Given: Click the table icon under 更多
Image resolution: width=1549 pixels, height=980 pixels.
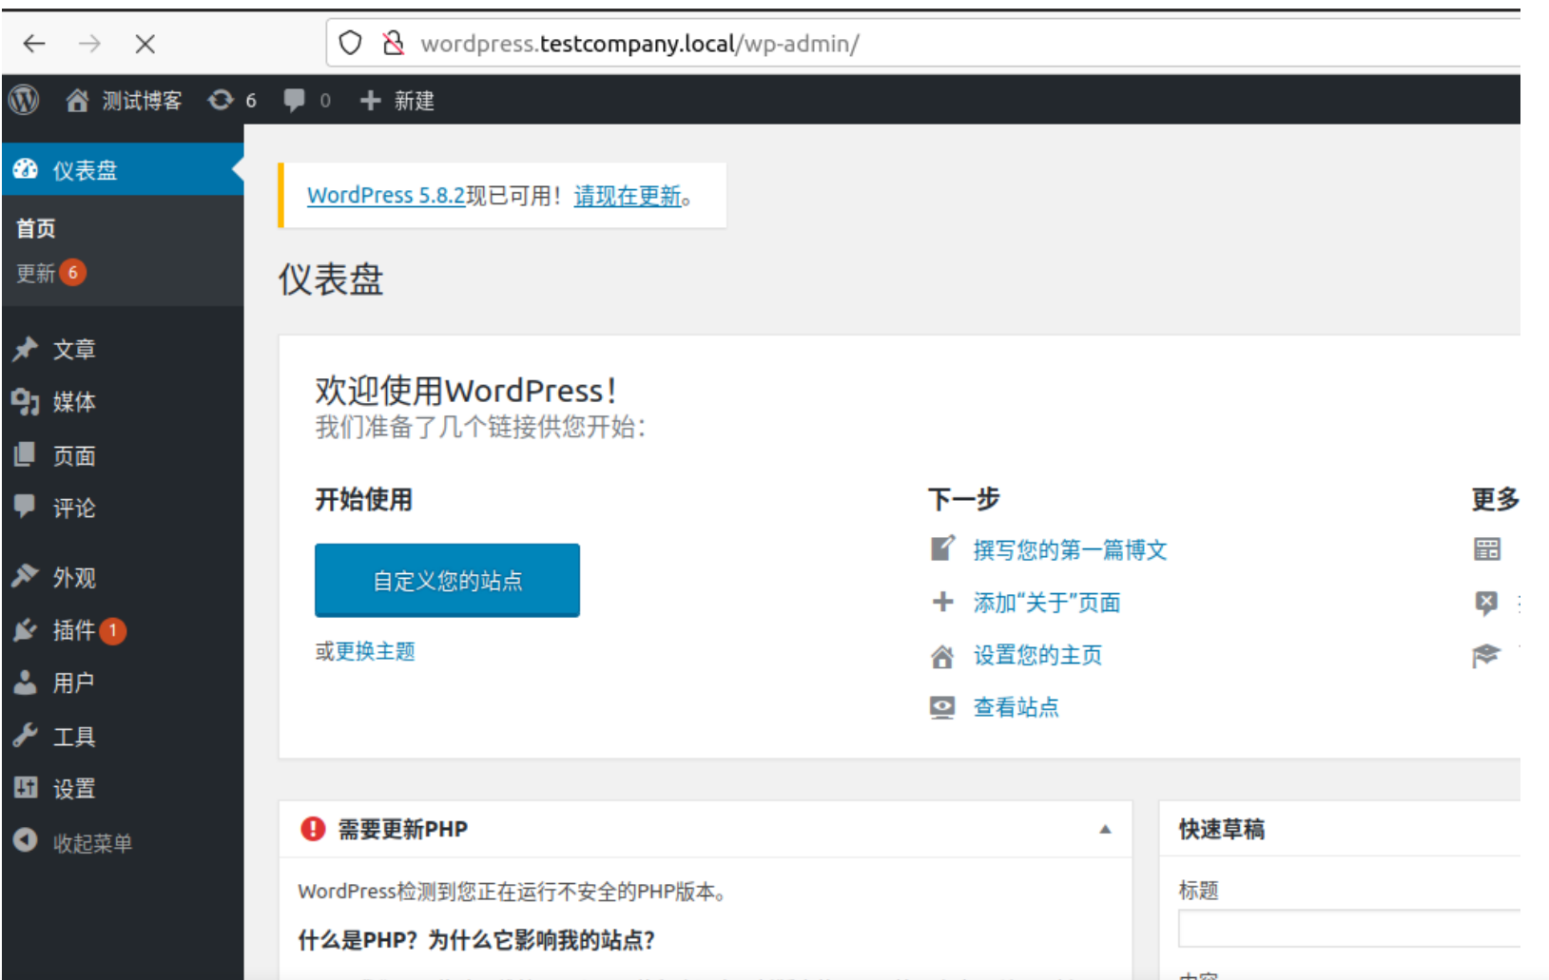Looking at the screenshot, I should pyautogui.click(x=1487, y=548).
